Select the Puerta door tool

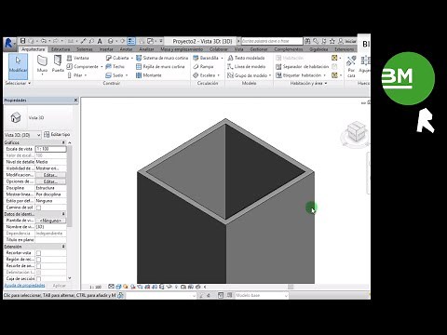click(x=58, y=64)
